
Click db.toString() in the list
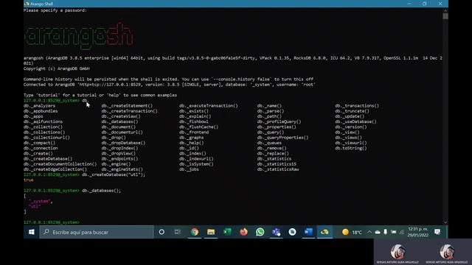coord(351,148)
